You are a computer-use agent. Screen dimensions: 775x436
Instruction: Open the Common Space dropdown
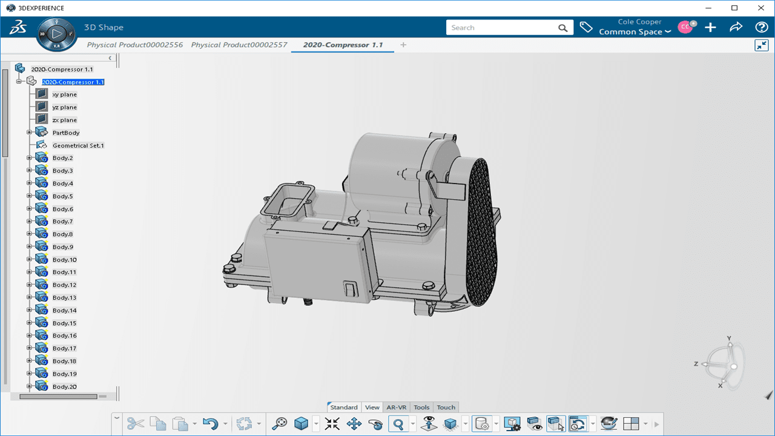coord(635,32)
